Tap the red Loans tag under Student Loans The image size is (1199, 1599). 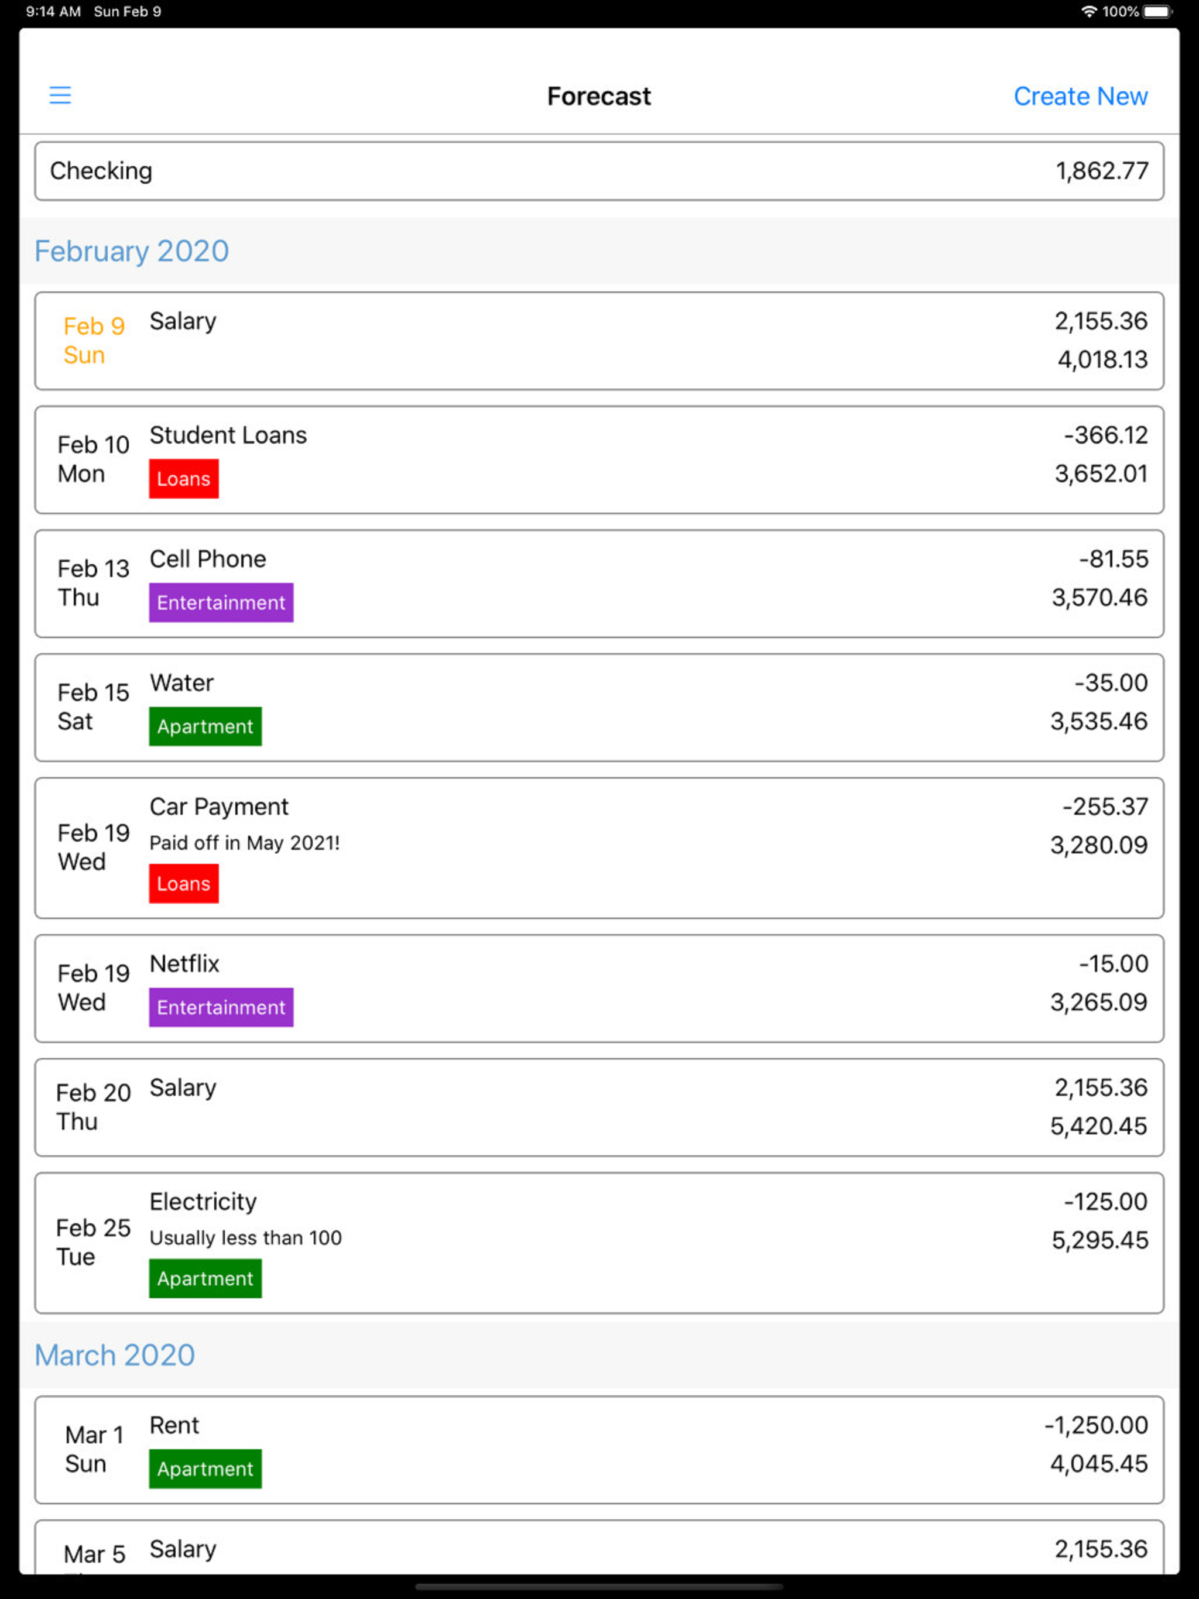click(184, 479)
